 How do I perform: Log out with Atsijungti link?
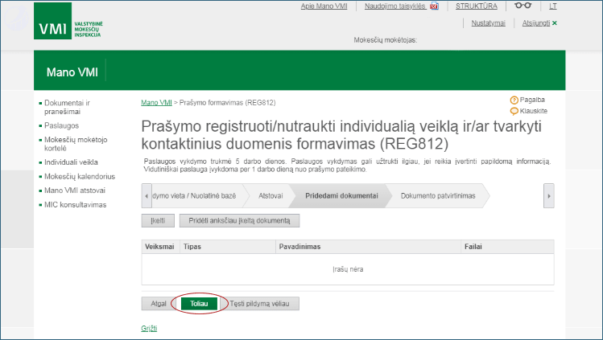[535, 23]
